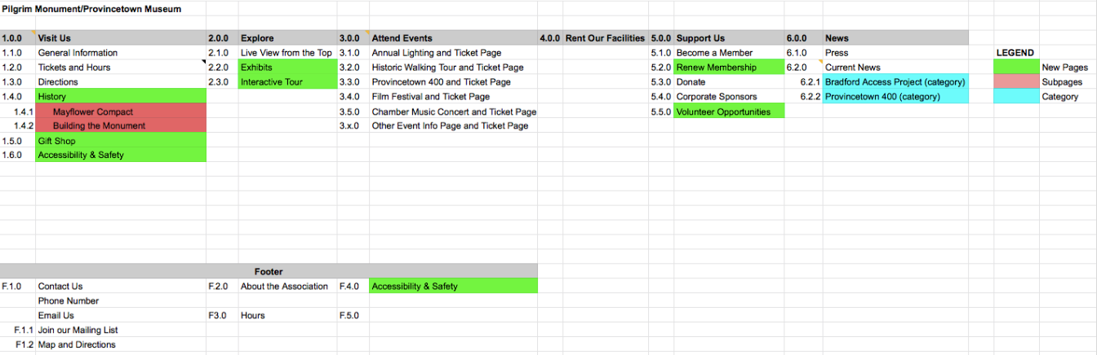
Task: Select the 'Join our Mailing List' cell
Action: click(x=121, y=331)
